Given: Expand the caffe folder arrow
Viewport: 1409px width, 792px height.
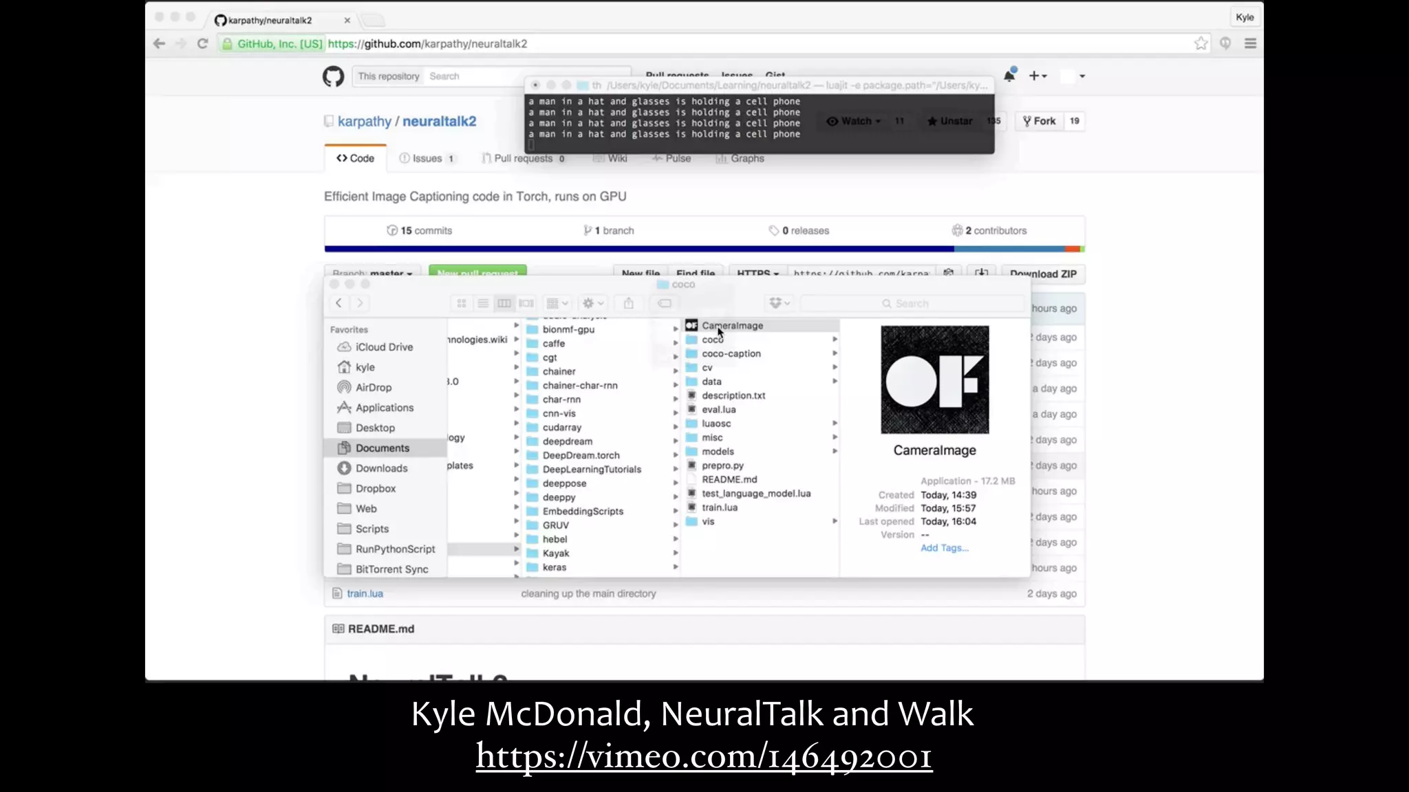Looking at the screenshot, I should coord(676,343).
